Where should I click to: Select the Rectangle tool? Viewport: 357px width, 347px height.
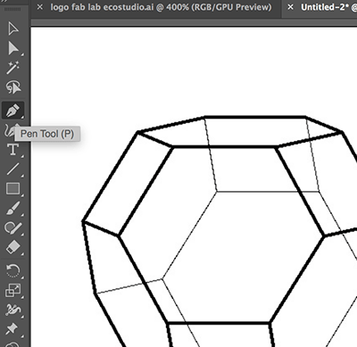pos(12,188)
